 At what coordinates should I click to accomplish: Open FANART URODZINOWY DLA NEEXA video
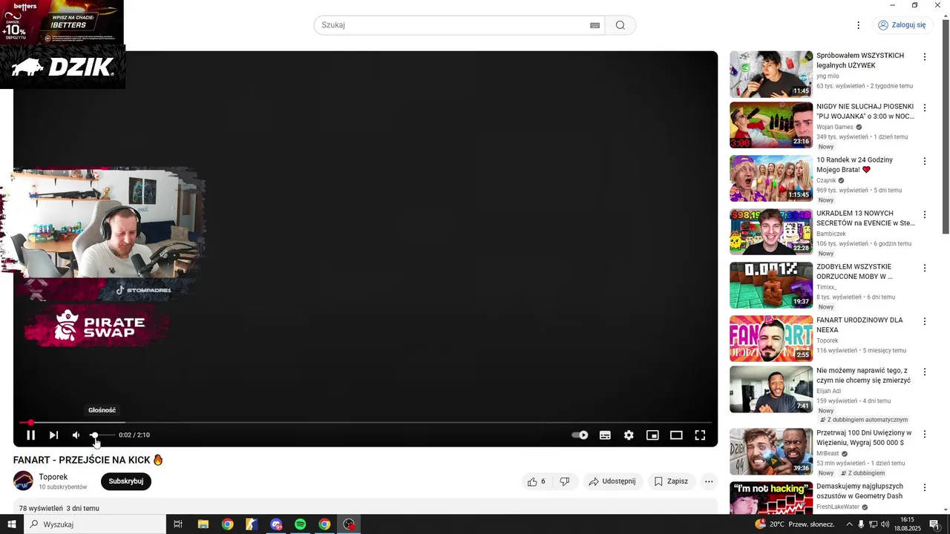(771, 339)
